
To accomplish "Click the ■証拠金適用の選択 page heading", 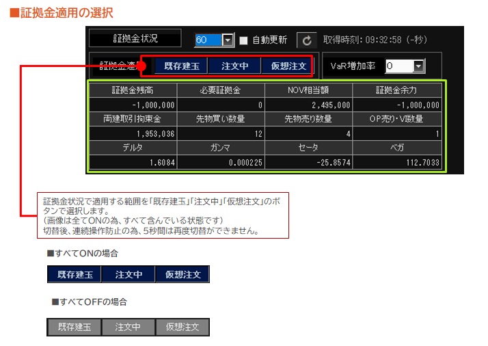I will pyautogui.click(x=62, y=13).
